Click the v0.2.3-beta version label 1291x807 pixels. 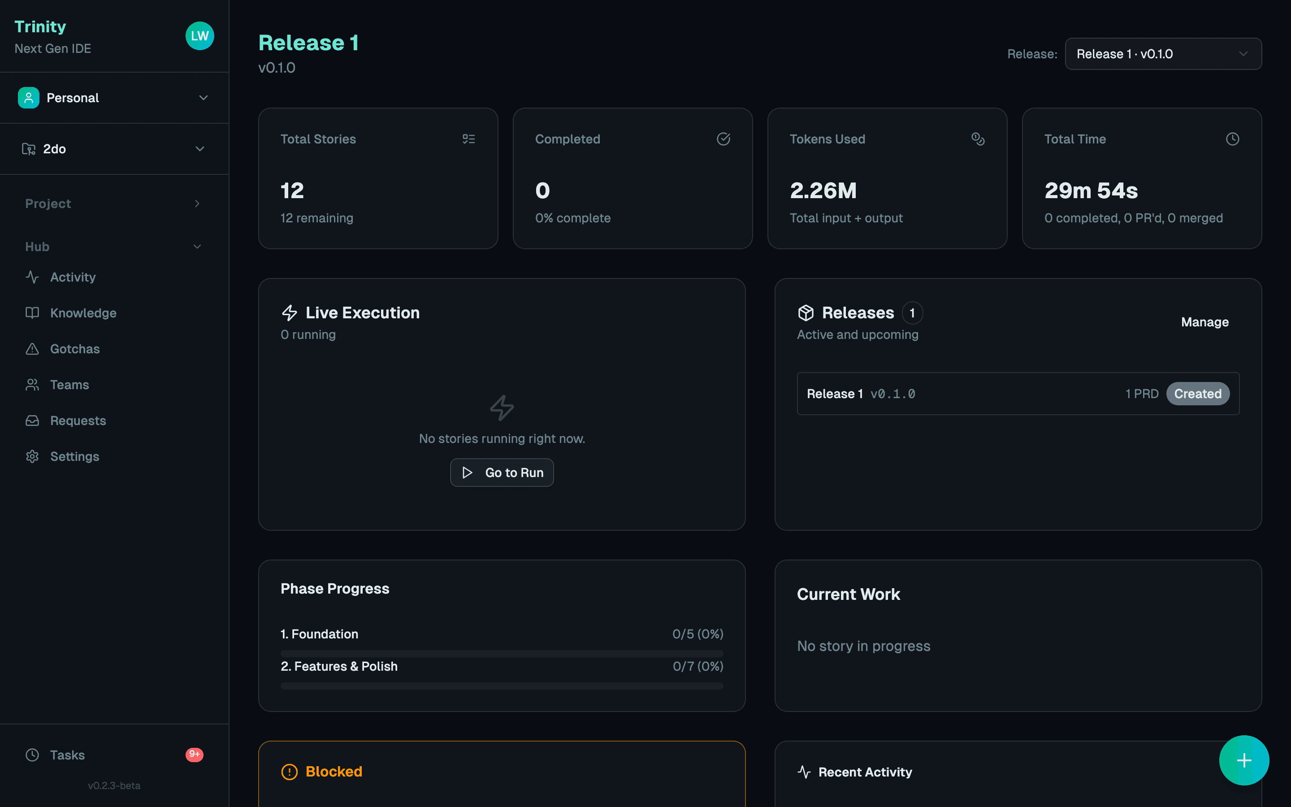[x=114, y=785]
